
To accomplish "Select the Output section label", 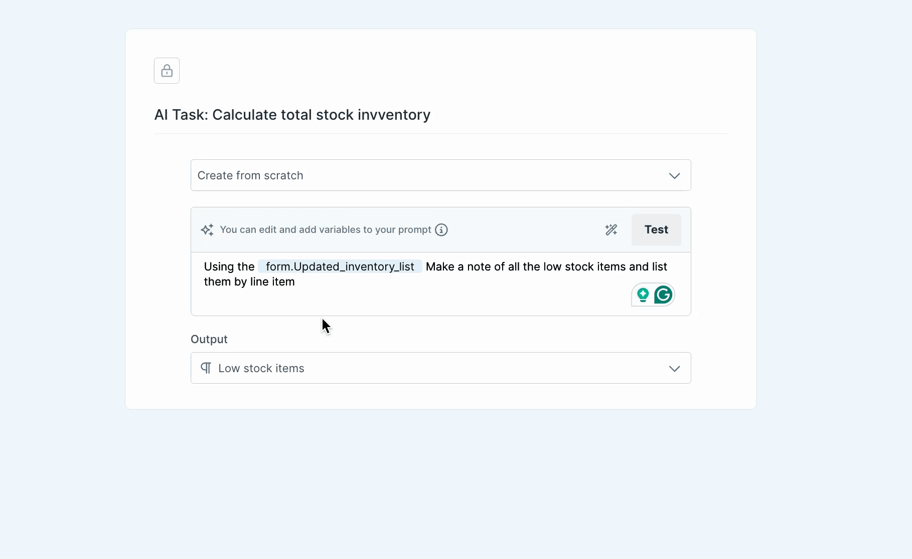I will pyautogui.click(x=209, y=339).
